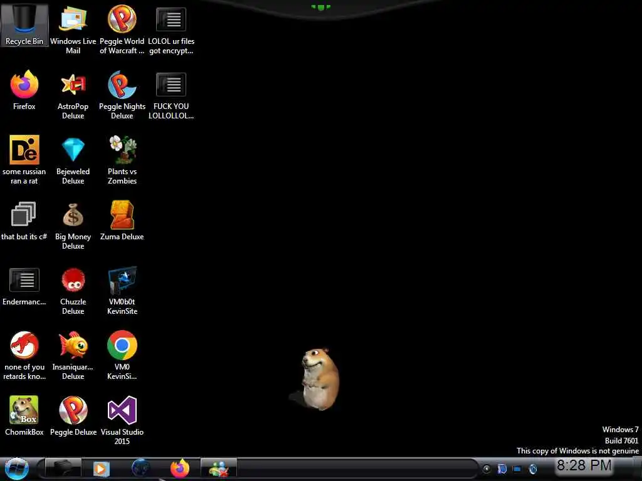Open the Recycle Bin icon
Viewport: 642px width, 481px height.
tap(24, 24)
